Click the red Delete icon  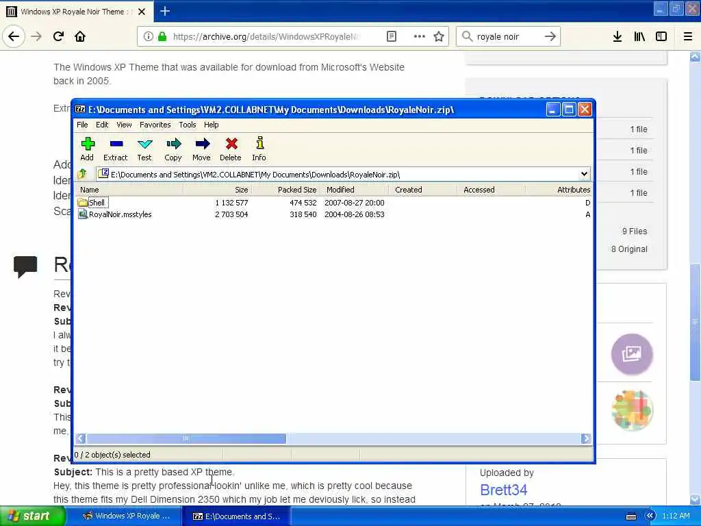click(231, 144)
